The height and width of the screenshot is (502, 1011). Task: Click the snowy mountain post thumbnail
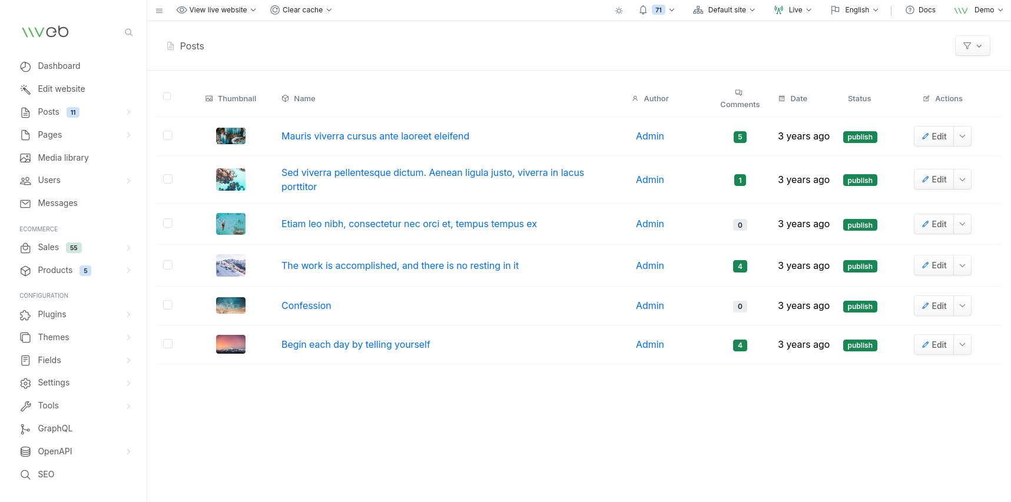point(231,266)
